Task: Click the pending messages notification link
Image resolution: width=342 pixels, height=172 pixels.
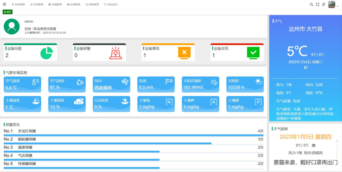Action: [x=40, y=29]
